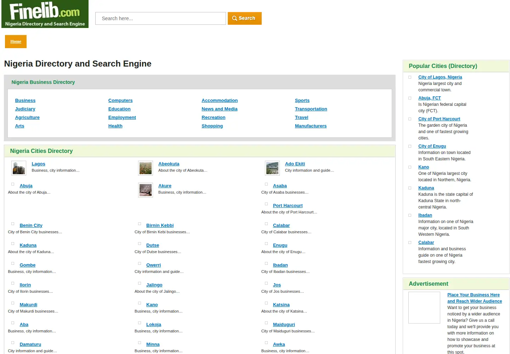Open the Makurdi directory link

28,305
